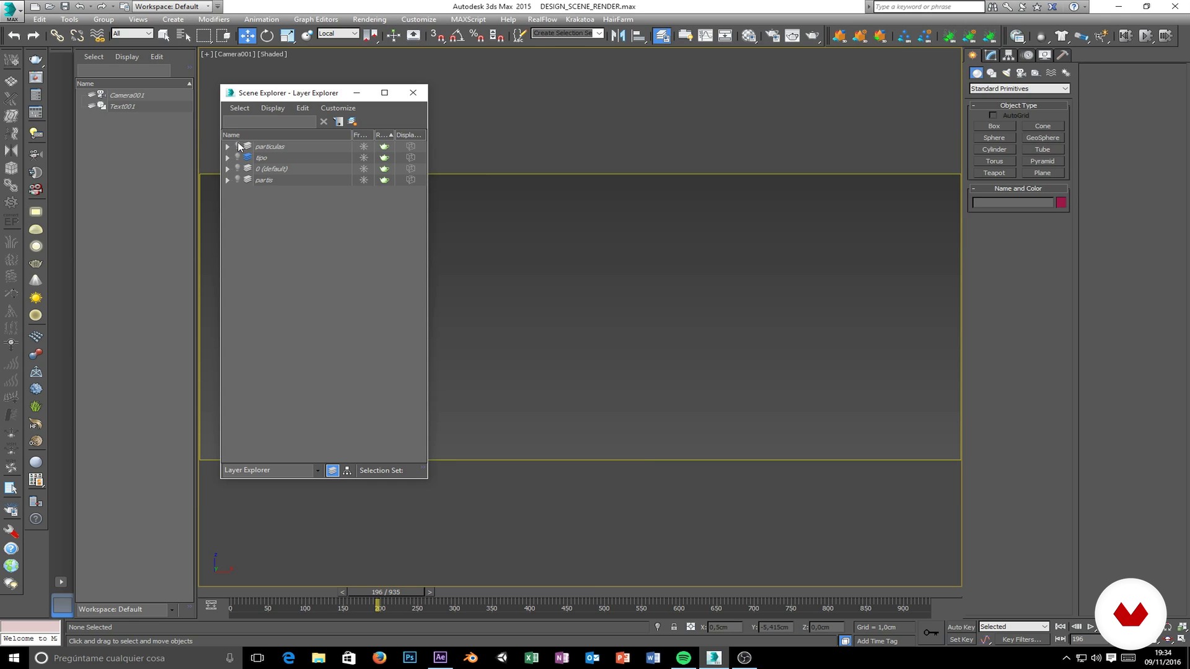Click the Auto Key button
The image size is (1190, 669).
[x=961, y=627]
